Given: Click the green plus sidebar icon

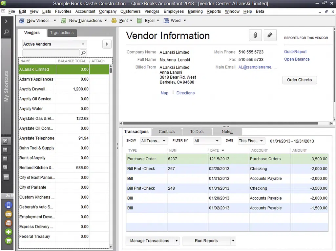Looking at the screenshot, I should [x=9, y=232].
